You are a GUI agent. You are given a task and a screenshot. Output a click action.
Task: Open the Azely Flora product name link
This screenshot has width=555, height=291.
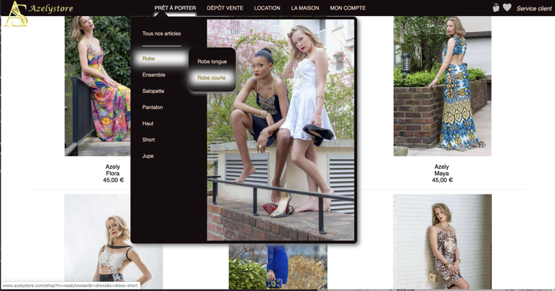point(112,170)
